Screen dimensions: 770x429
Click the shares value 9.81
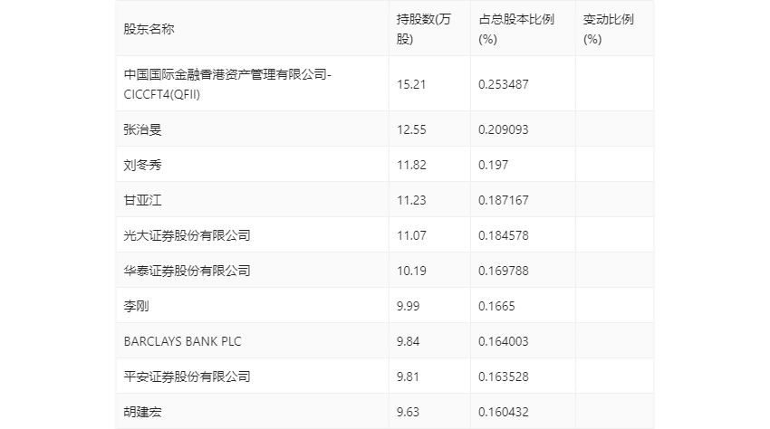click(x=408, y=377)
